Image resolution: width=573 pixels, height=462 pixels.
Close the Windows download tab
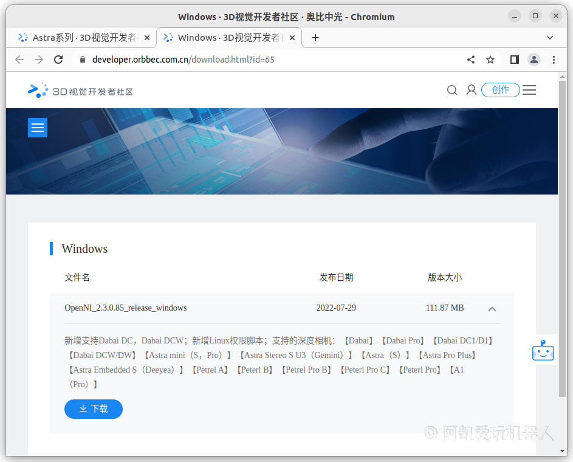[x=292, y=38]
